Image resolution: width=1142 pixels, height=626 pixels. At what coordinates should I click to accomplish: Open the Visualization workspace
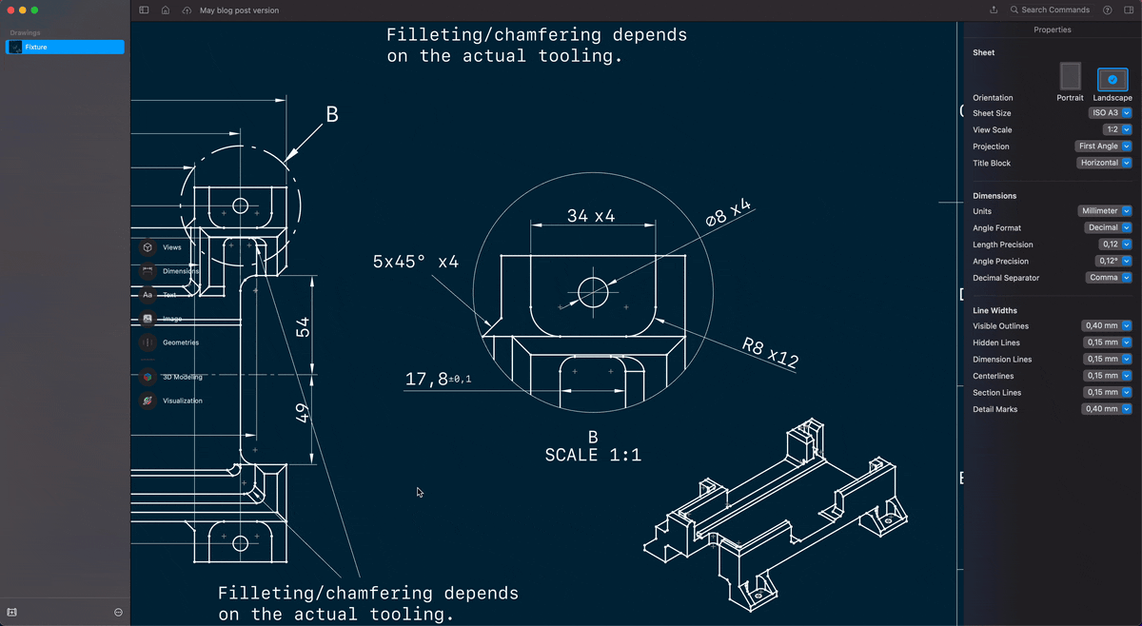148,401
